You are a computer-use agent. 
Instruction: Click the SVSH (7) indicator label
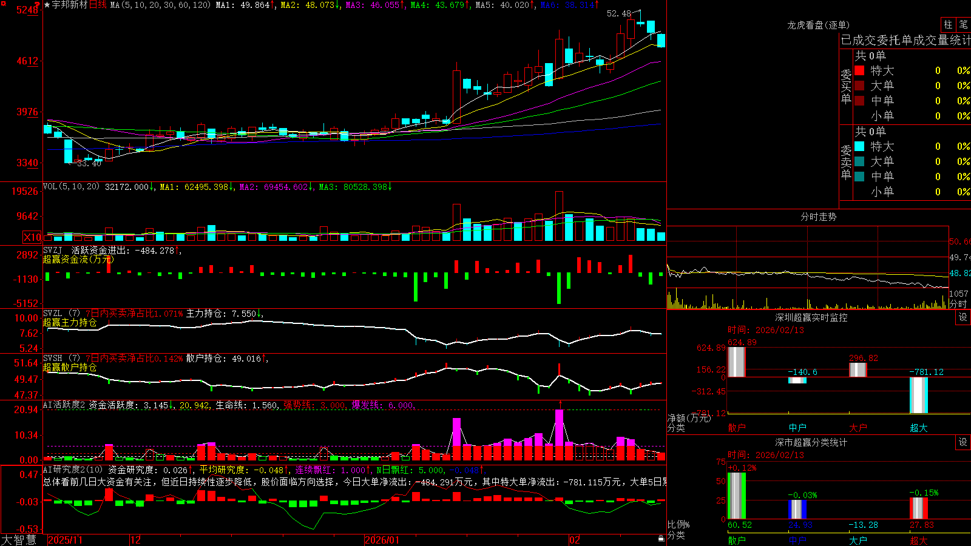click(x=61, y=359)
